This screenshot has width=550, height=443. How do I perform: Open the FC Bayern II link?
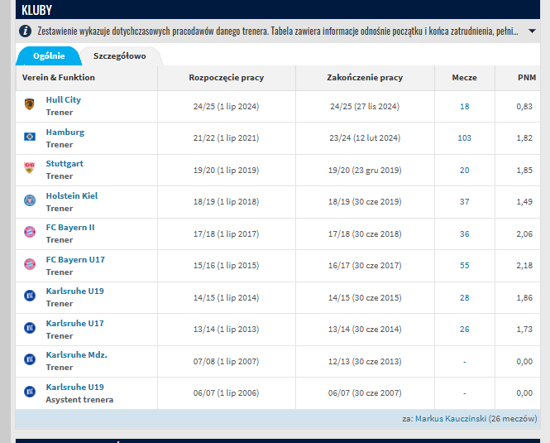[x=70, y=228]
